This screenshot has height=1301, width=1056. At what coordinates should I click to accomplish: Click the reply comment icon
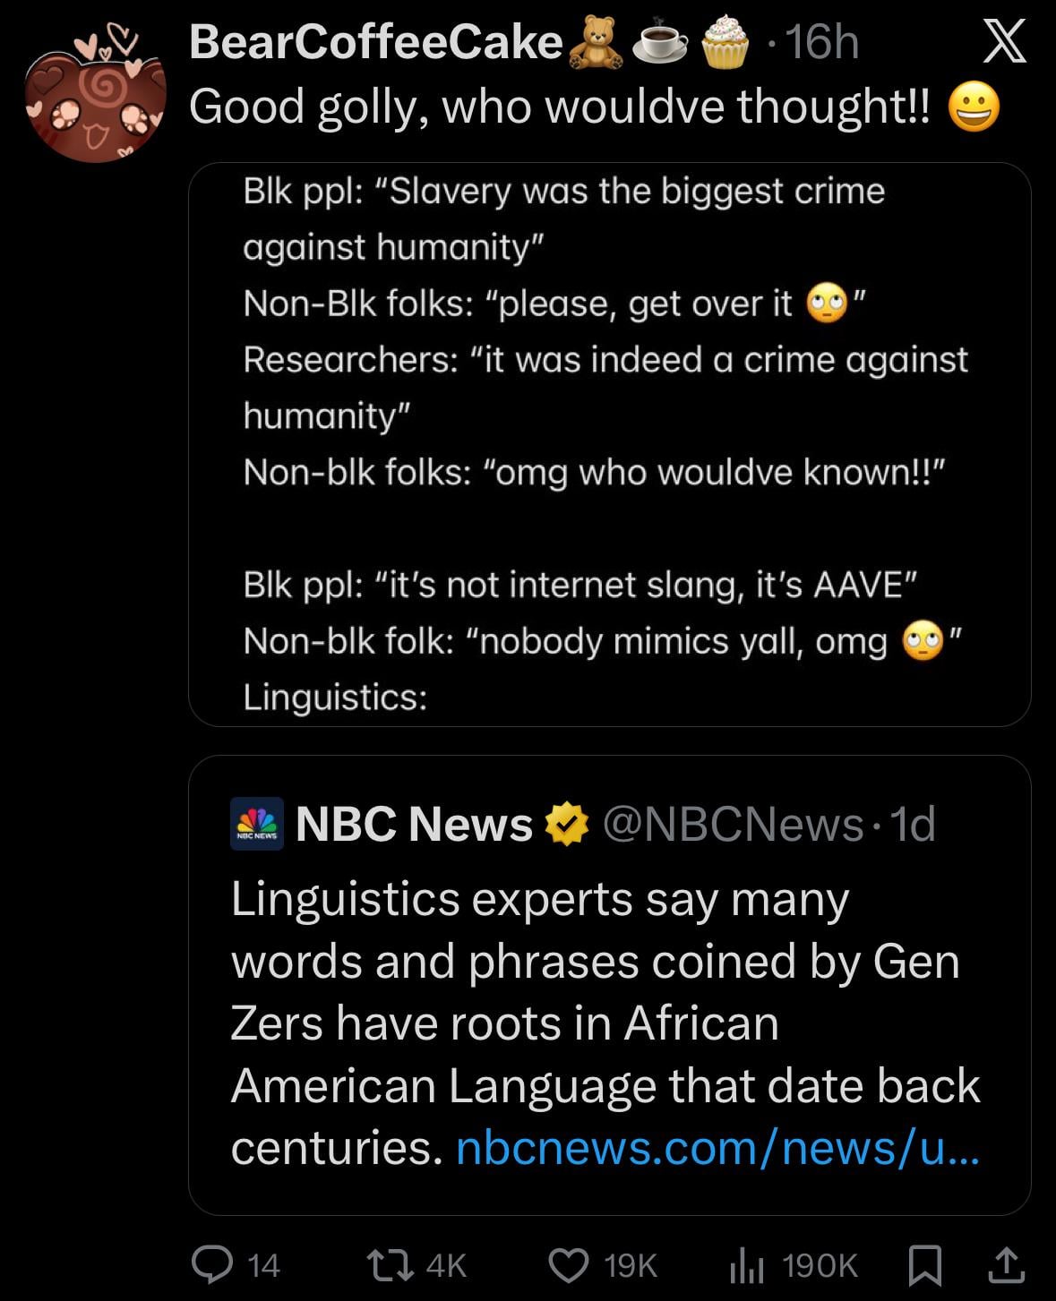tap(213, 1264)
